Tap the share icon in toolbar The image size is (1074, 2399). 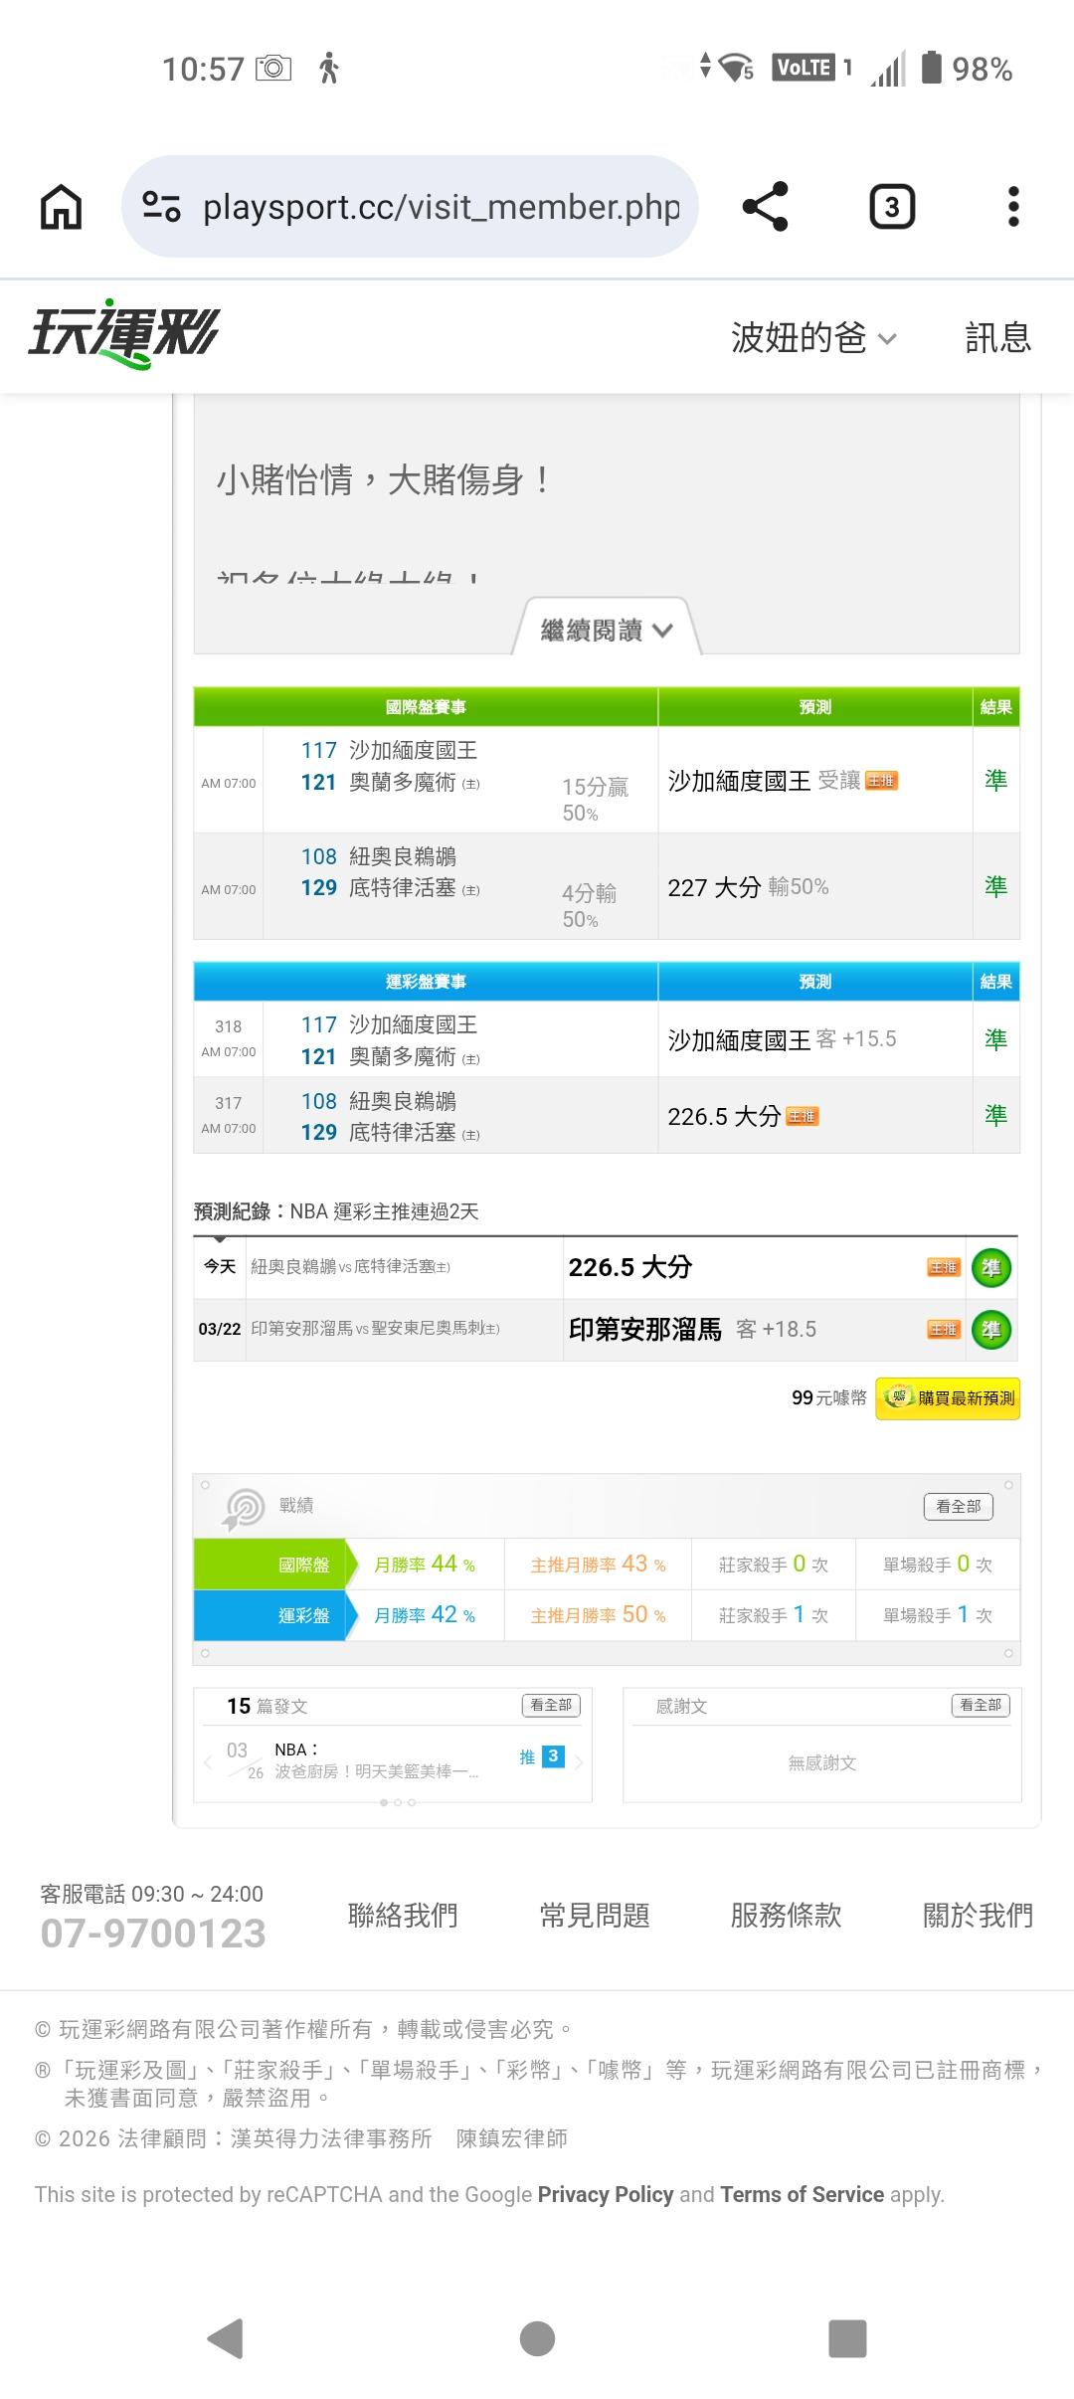(x=765, y=207)
